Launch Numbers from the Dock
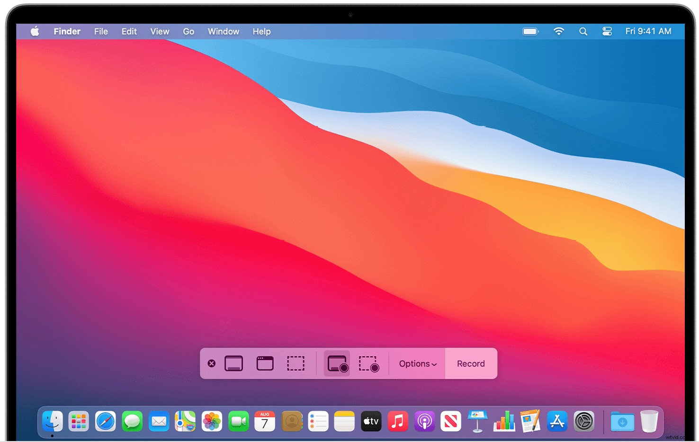 503,421
